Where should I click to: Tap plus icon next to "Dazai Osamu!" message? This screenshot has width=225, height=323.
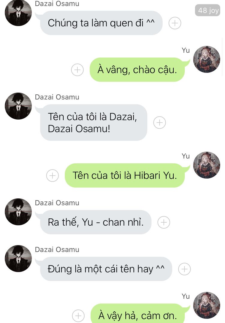pyautogui.click(x=159, y=123)
